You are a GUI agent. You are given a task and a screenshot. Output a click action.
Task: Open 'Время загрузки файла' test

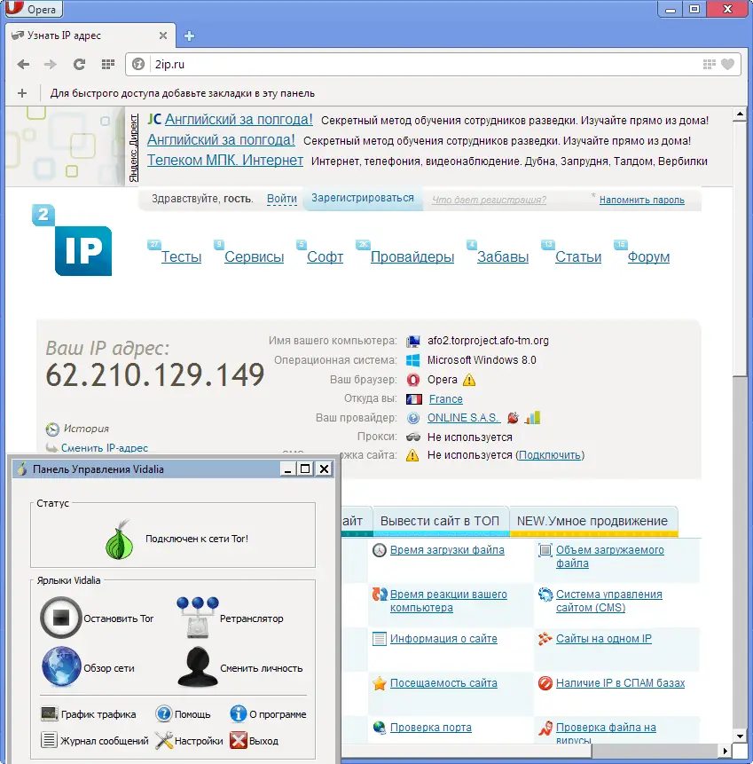447,550
